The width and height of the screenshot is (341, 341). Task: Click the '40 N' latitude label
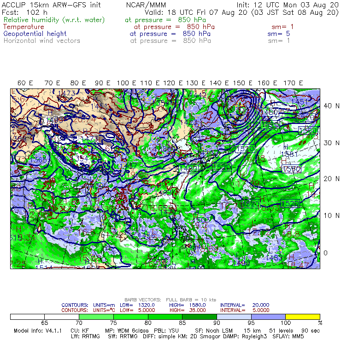pos(331,106)
